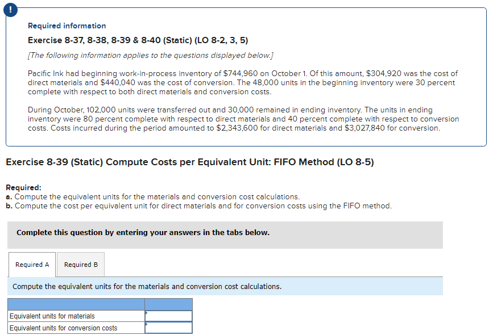The width and height of the screenshot is (489, 335).
Task: Select the Required A tab
Action: (32, 264)
